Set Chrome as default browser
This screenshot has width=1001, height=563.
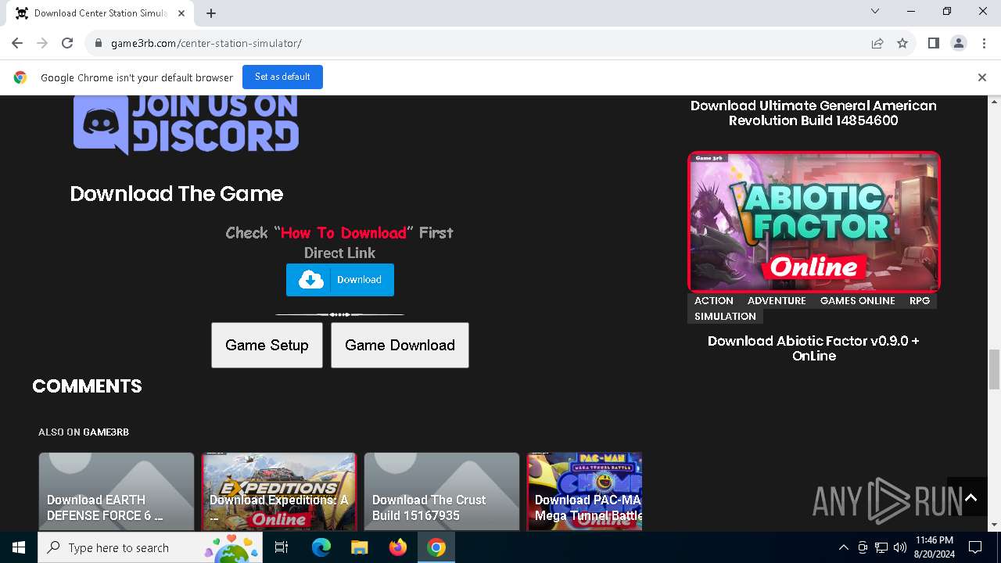[x=282, y=77]
